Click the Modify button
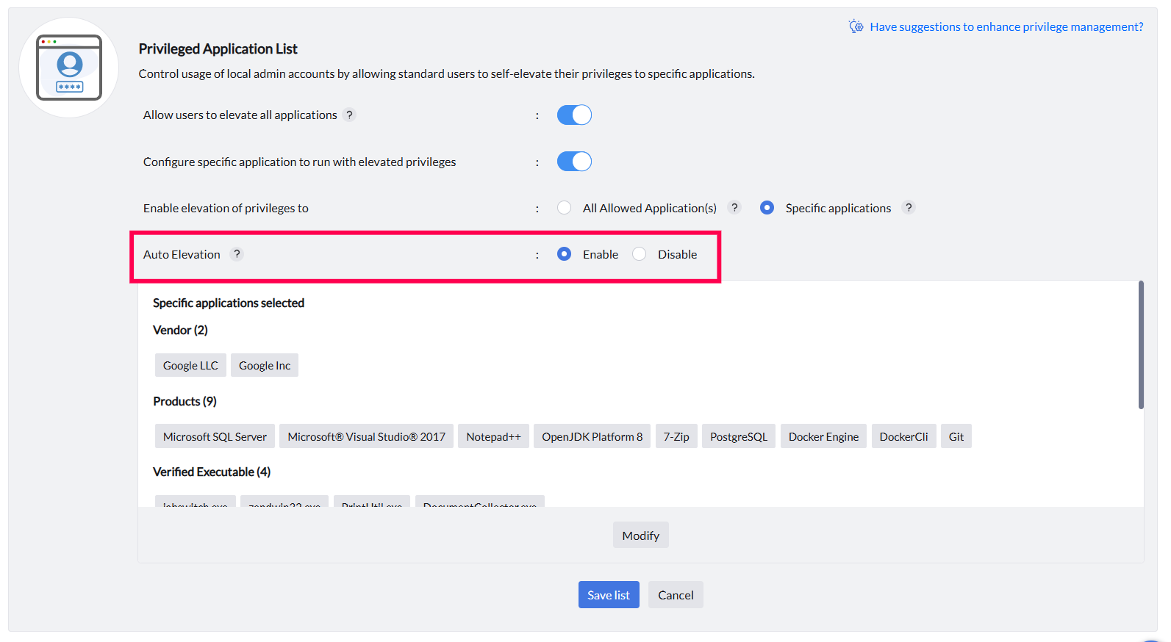 [640, 535]
